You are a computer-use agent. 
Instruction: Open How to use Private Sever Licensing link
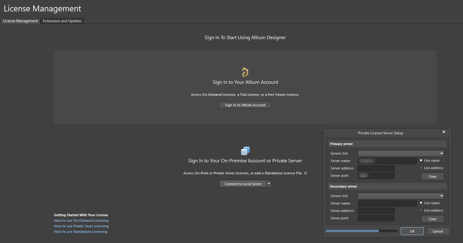point(81,226)
